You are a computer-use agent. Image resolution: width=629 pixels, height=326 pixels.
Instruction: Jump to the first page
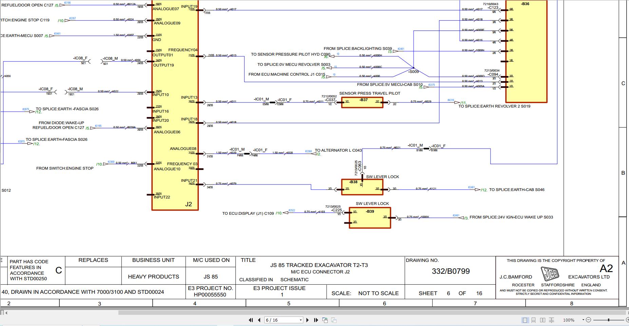(251, 320)
